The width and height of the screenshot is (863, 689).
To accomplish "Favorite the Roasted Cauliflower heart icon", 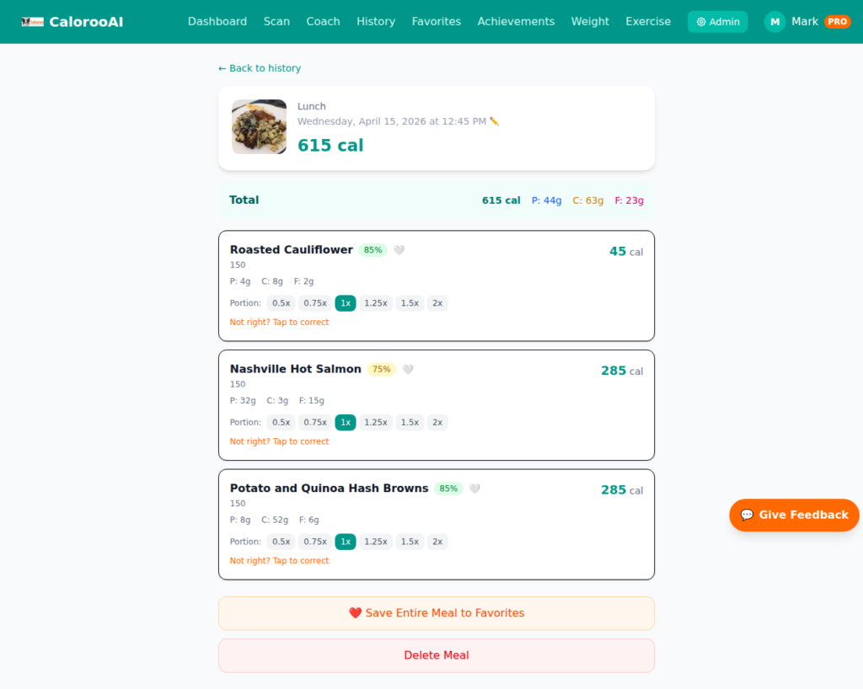I will pyautogui.click(x=399, y=250).
